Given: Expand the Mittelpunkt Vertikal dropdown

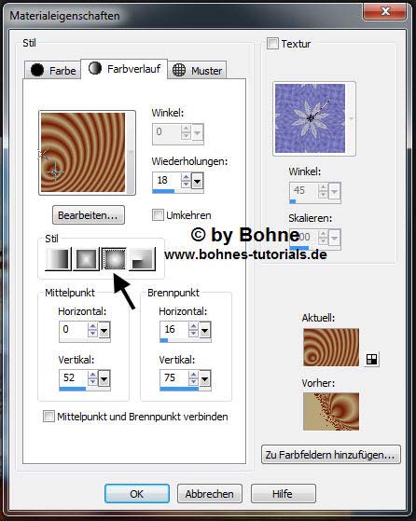Looking at the screenshot, I should coord(104,378).
